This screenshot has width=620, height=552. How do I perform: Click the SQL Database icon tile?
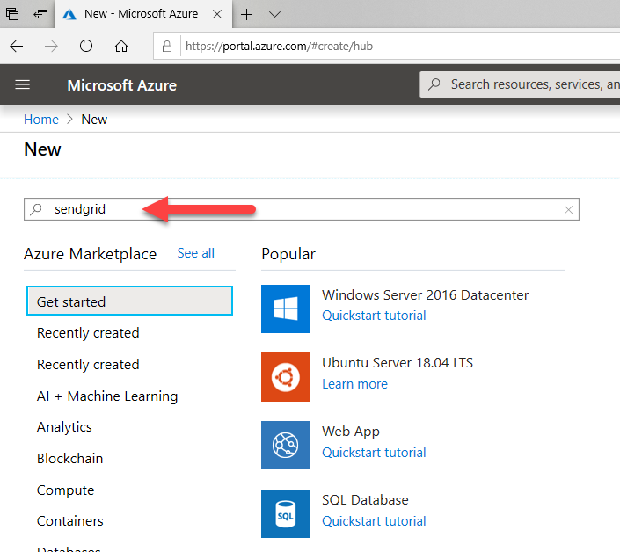point(285,513)
